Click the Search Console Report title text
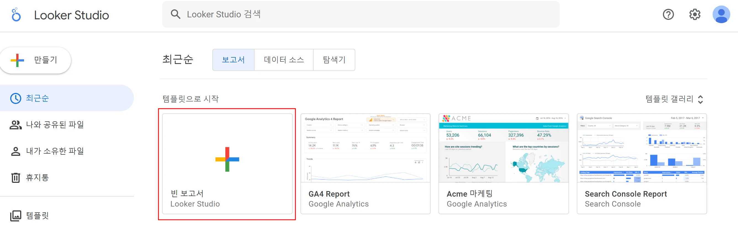This screenshot has width=738, height=233. point(626,194)
